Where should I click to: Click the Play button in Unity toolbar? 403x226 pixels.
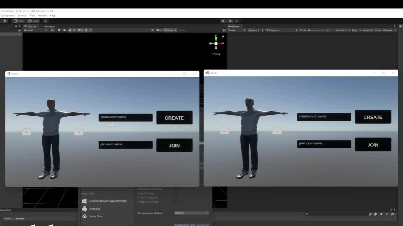tap(223, 21)
